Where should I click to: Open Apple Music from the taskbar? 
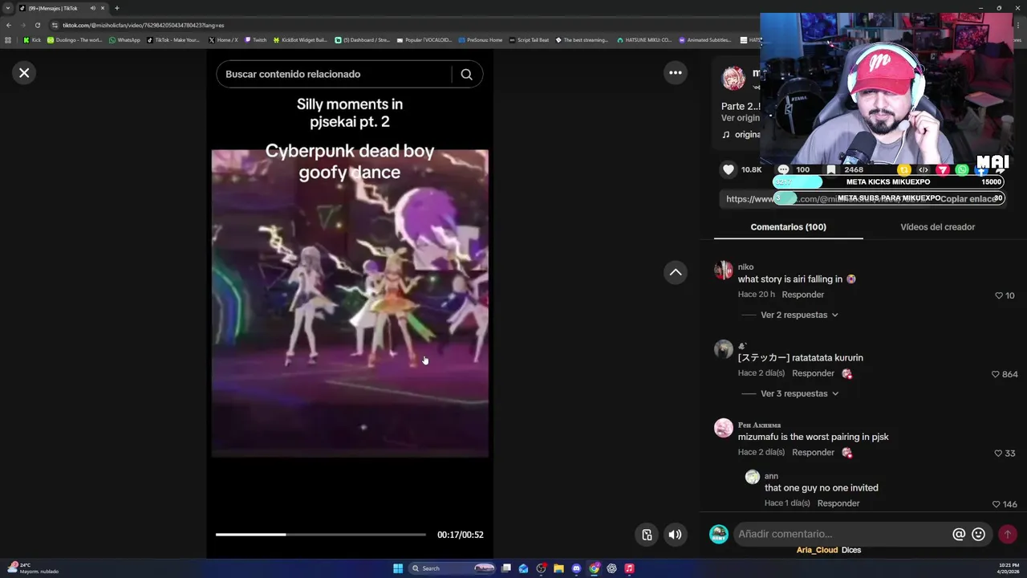[629, 568]
